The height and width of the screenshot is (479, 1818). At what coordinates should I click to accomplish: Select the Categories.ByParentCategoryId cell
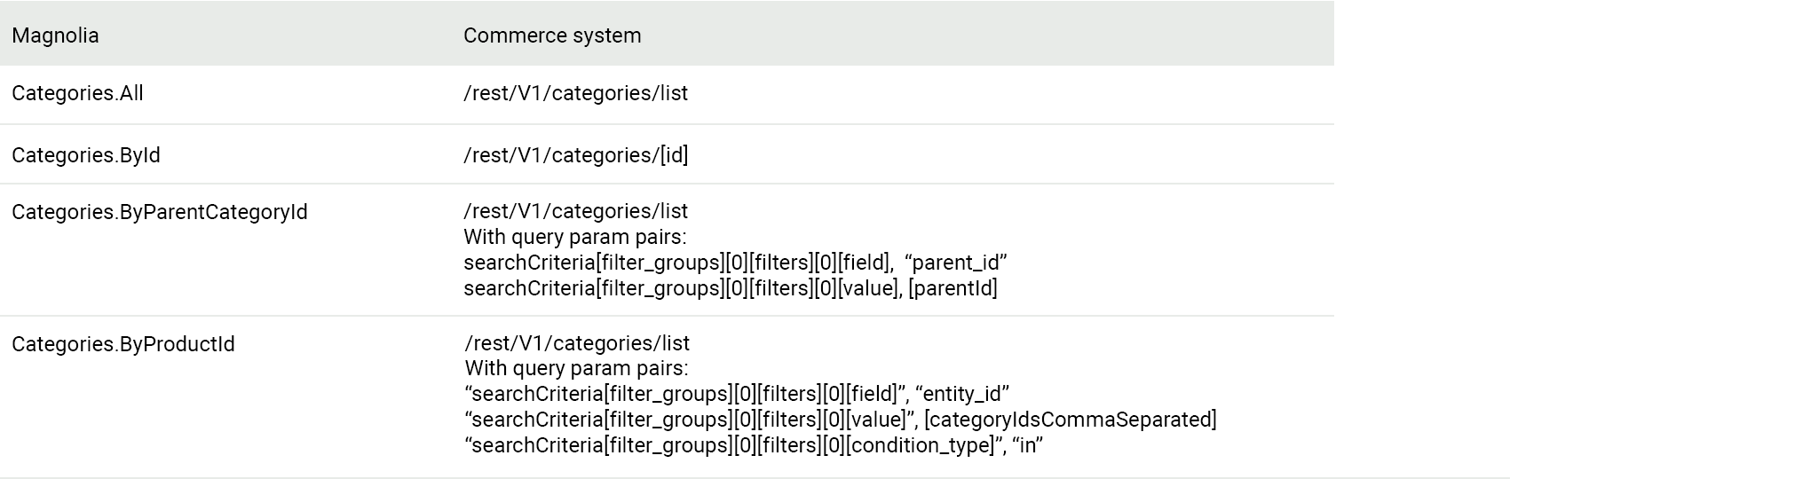pyautogui.click(x=160, y=212)
